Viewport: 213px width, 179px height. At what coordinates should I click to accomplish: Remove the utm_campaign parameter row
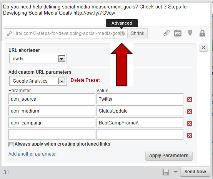[190, 124]
